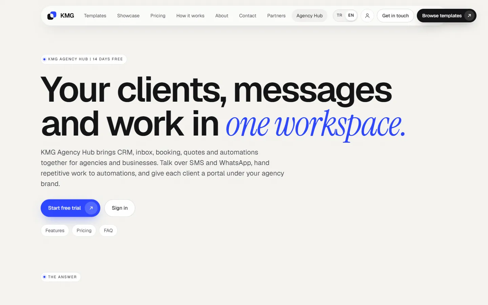Jump to Pricing via the hero chip
488x305 pixels.
coord(84,230)
